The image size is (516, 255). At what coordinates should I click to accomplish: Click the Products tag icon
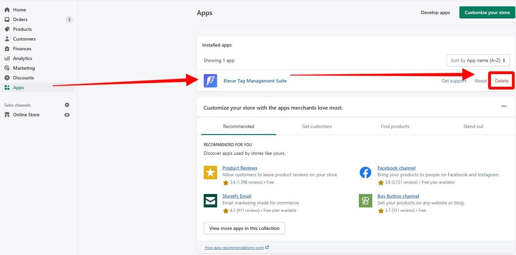point(7,29)
